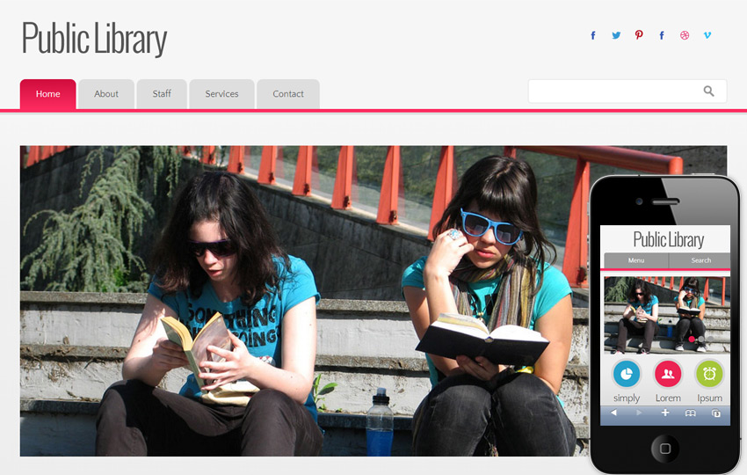Image resolution: width=747 pixels, height=475 pixels.
Task: Tap the phone browser bookmarks book icon
Action: pos(690,413)
